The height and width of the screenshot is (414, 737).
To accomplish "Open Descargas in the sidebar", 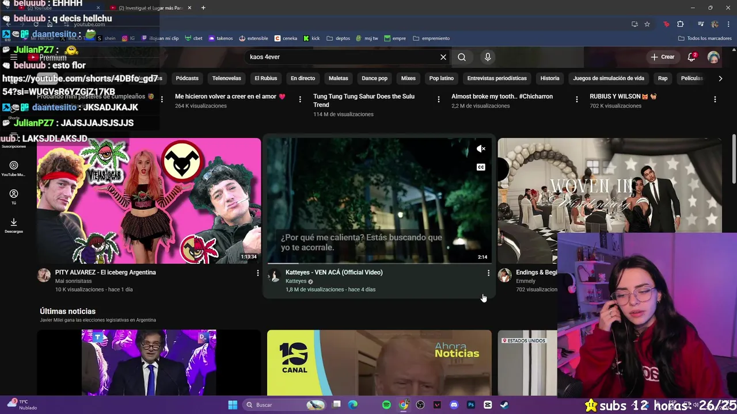I will pyautogui.click(x=14, y=225).
